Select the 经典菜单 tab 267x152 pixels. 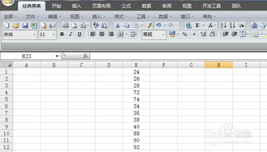pyautogui.click(x=32, y=6)
